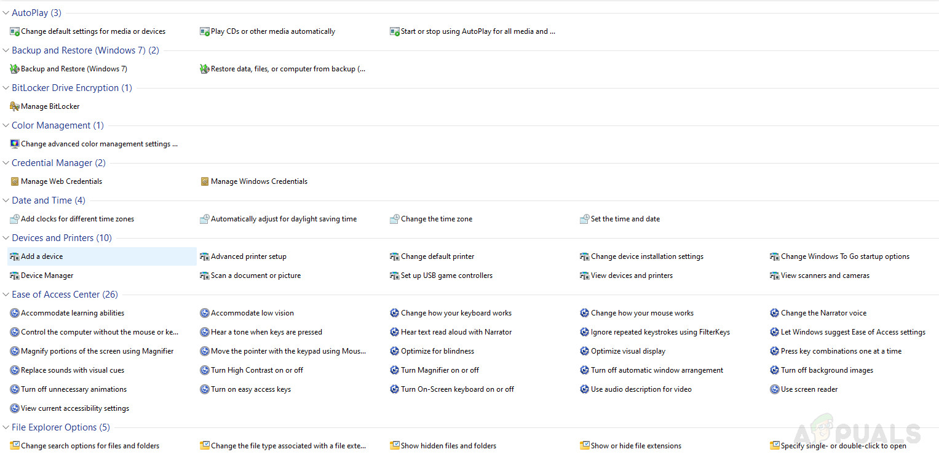Click the icon beside Change default settings for media or devices
The image size is (939, 460).
click(15, 31)
